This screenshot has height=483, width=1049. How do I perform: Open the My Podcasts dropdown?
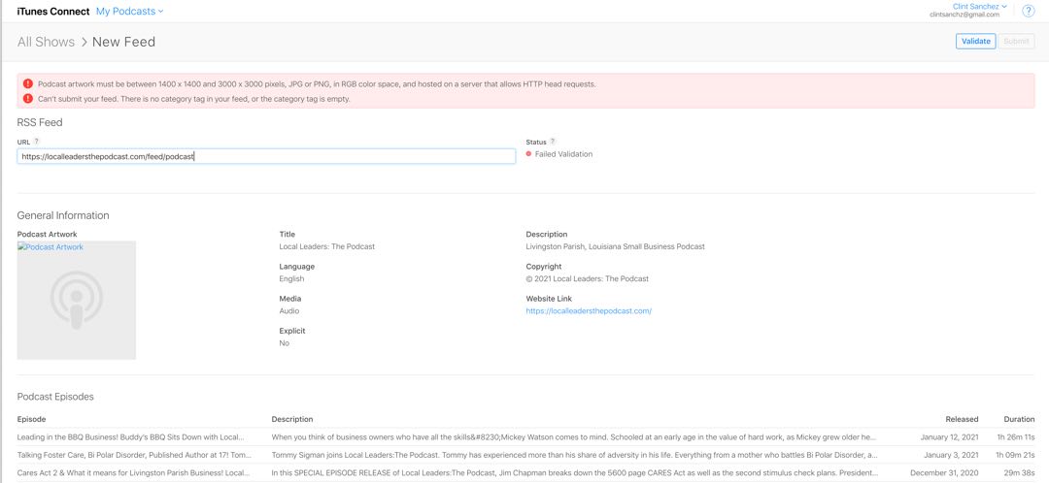(130, 12)
